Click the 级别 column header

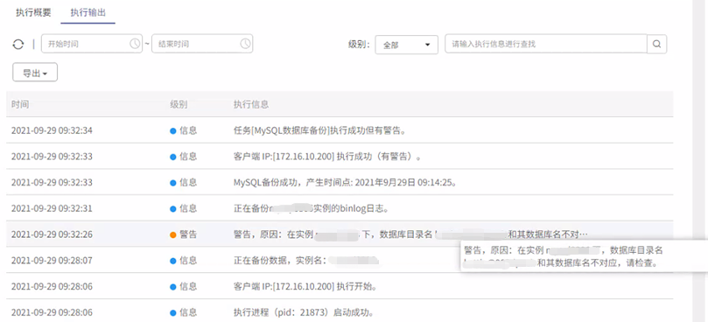pos(179,104)
